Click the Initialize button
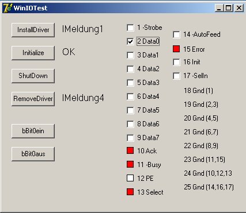246x213 pixels. pyautogui.click(x=33, y=53)
